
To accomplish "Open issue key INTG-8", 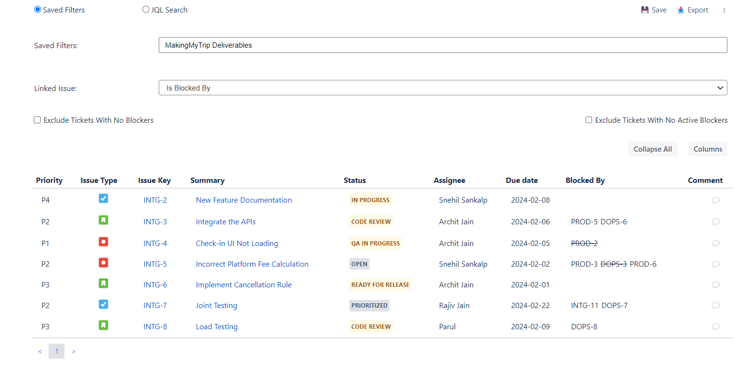I will [155, 327].
